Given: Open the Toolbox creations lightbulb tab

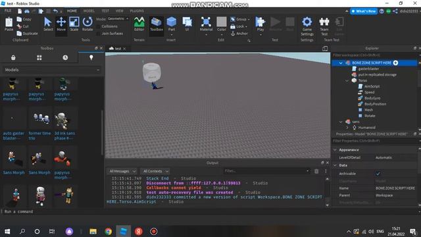Looking at the screenshot, I should (x=91, y=57).
